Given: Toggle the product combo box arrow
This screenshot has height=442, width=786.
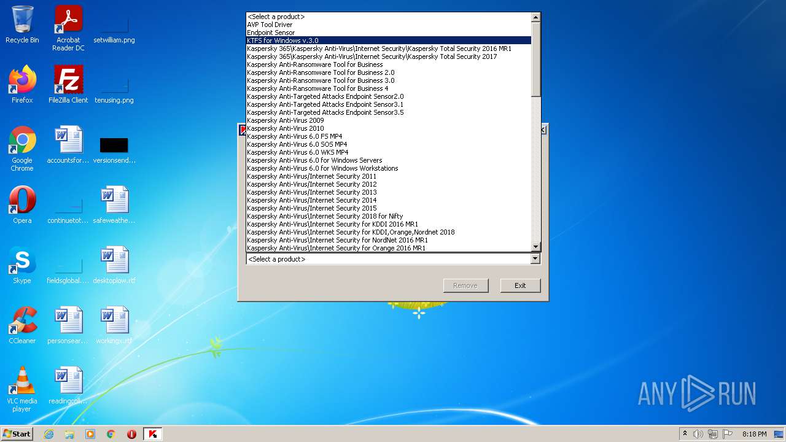Looking at the screenshot, I should [535, 259].
